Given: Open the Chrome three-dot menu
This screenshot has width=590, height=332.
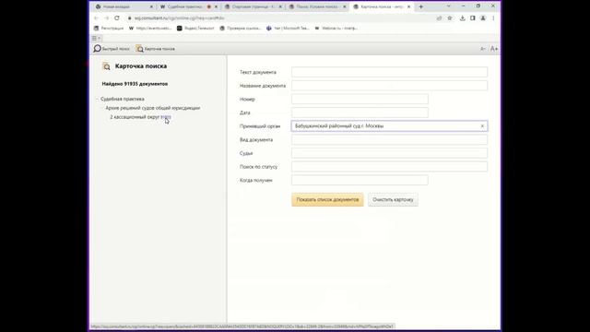Looking at the screenshot, I should tap(493, 18).
